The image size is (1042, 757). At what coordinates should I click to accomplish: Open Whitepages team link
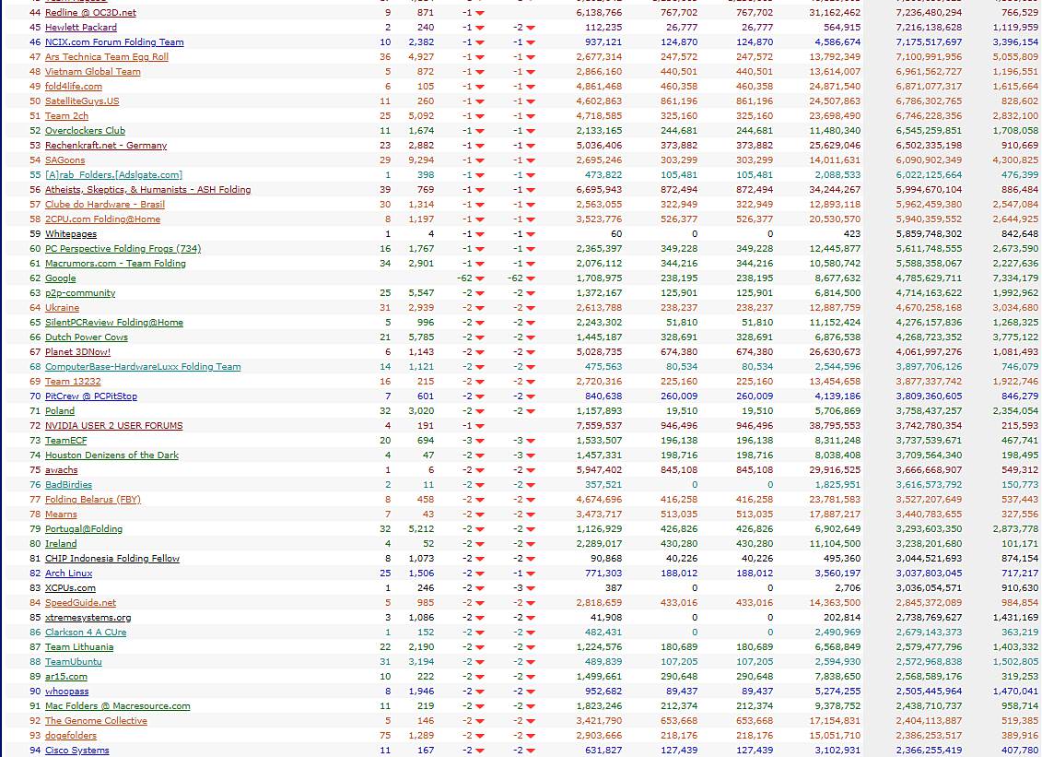coord(71,234)
